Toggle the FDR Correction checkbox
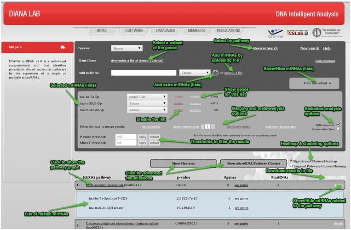Screen dimensions: 351x230 (338, 124)
